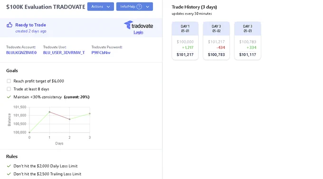
Task: Click the $100,783 ending balance on Day 2
Action: pyautogui.click(x=216, y=55)
